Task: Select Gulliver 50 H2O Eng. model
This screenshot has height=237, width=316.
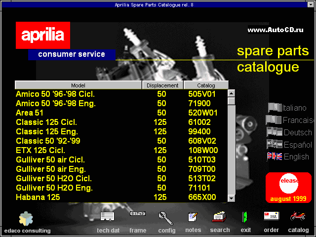Action: click(x=121, y=188)
